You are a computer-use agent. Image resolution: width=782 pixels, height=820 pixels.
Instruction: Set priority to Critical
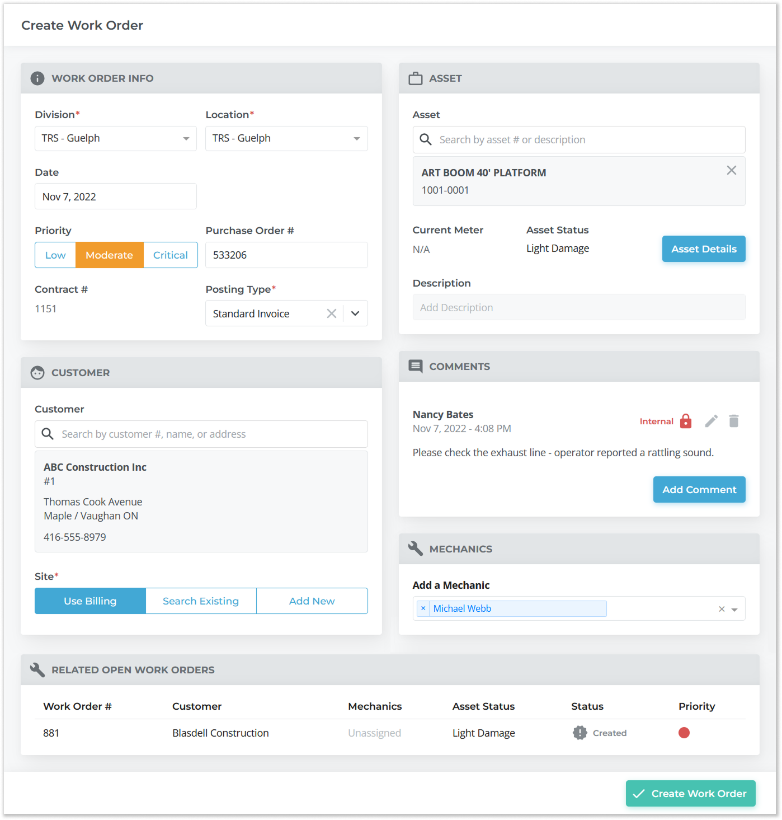(170, 255)
